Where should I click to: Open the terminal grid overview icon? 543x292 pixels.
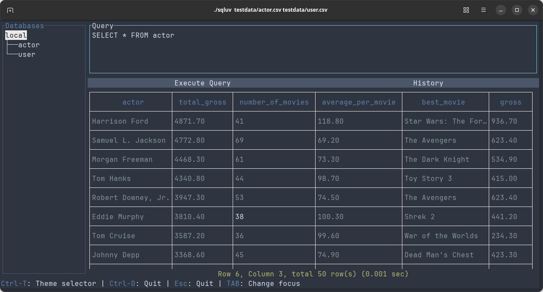pos(466,10)
